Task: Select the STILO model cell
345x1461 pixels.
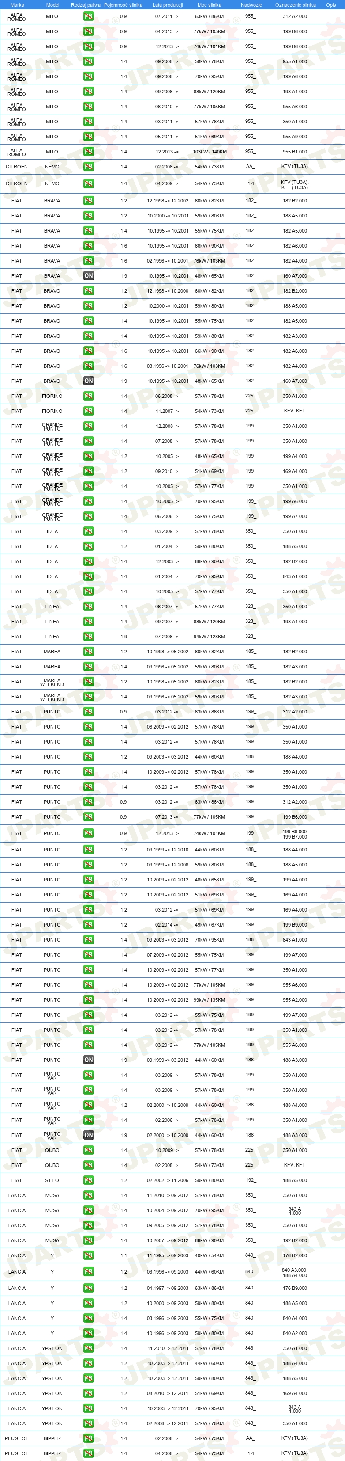Action: 52,1180
